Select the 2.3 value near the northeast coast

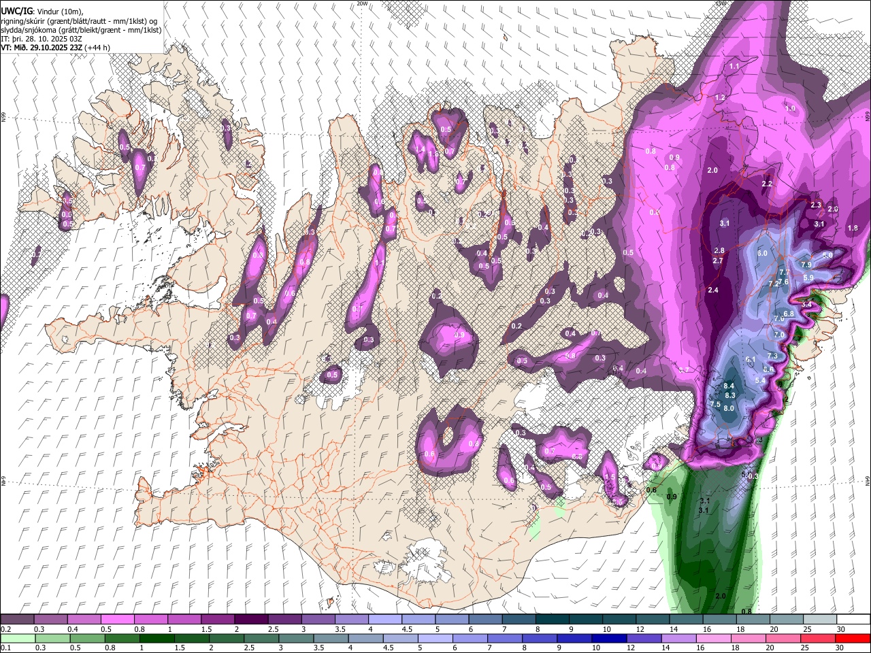click(x=816, y=205)
